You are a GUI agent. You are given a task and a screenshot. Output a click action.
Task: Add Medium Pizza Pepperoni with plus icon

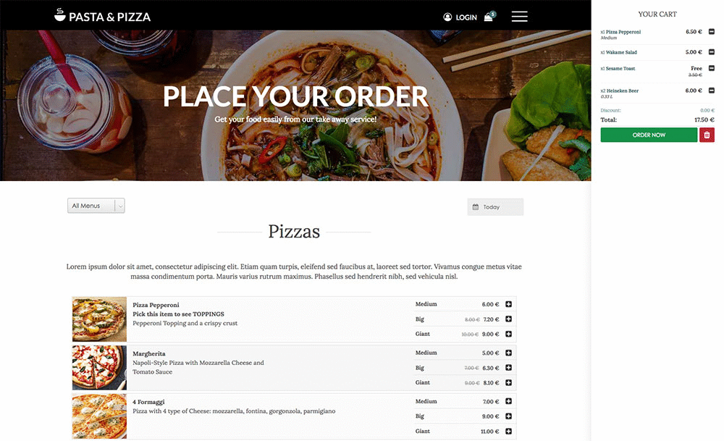(508, 304)
